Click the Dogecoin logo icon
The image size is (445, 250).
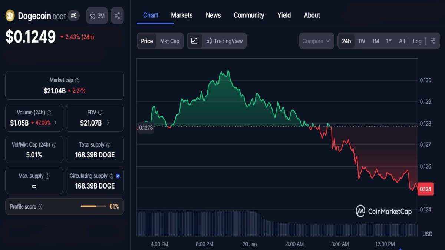coord(10,16)
